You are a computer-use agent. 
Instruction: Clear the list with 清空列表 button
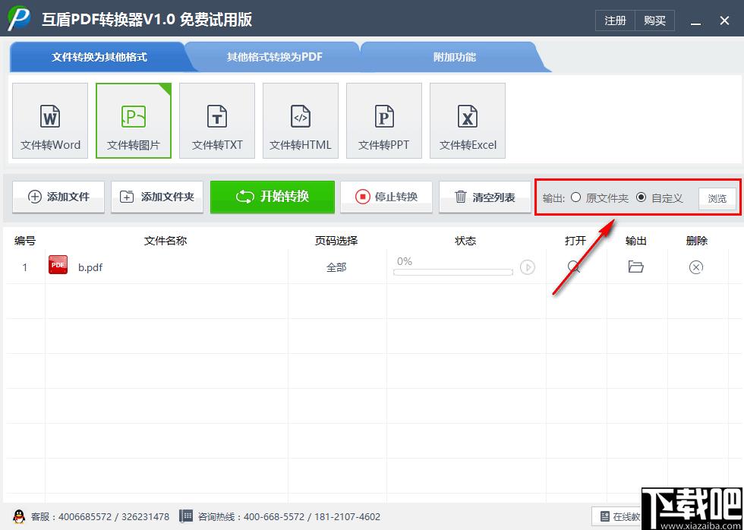click(x=485, y=197)
